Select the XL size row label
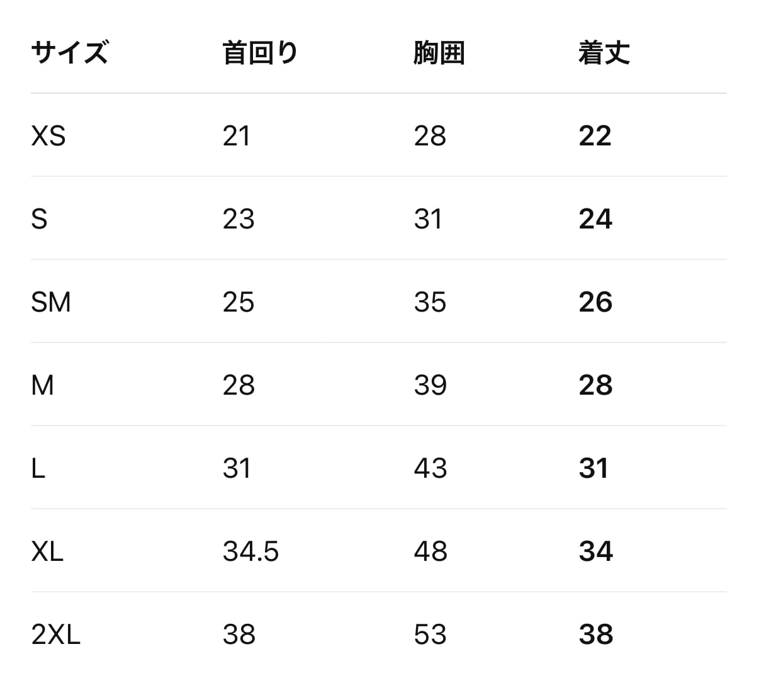This screenshot has height=683, width=759. coord(47,551)
